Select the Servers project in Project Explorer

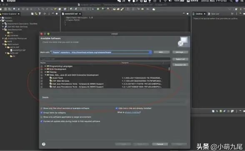click(8, 18)
